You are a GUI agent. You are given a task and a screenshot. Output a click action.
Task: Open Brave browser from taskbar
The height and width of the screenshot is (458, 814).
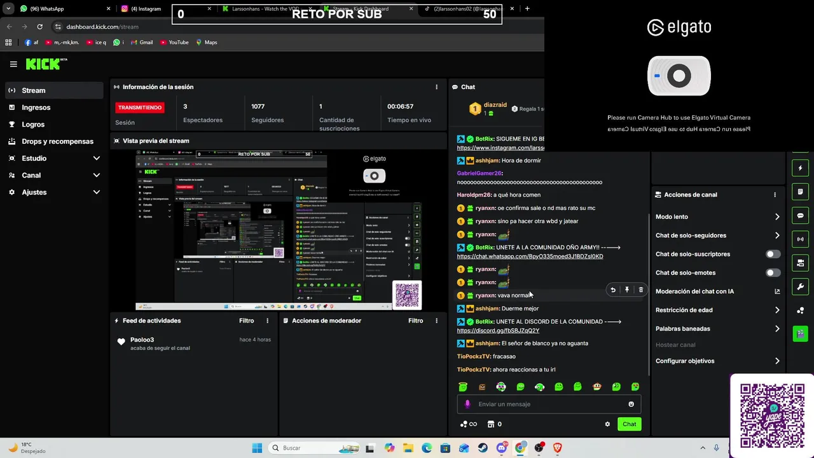(558, 448)
